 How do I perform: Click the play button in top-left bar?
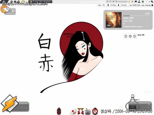(15, 2)
